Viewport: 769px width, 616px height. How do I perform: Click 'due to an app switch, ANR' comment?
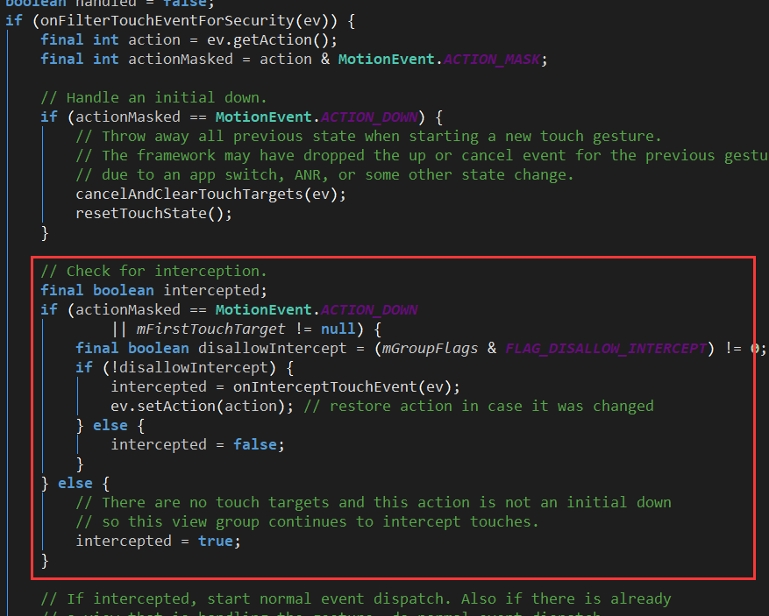point(324,174)
